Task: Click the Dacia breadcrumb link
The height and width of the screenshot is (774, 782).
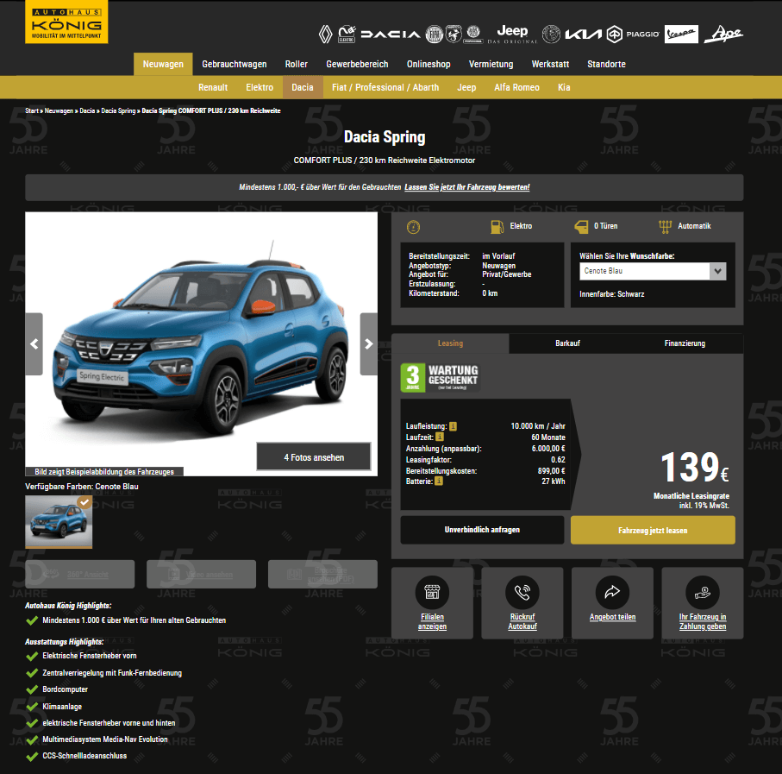Action: click(87, 110)
